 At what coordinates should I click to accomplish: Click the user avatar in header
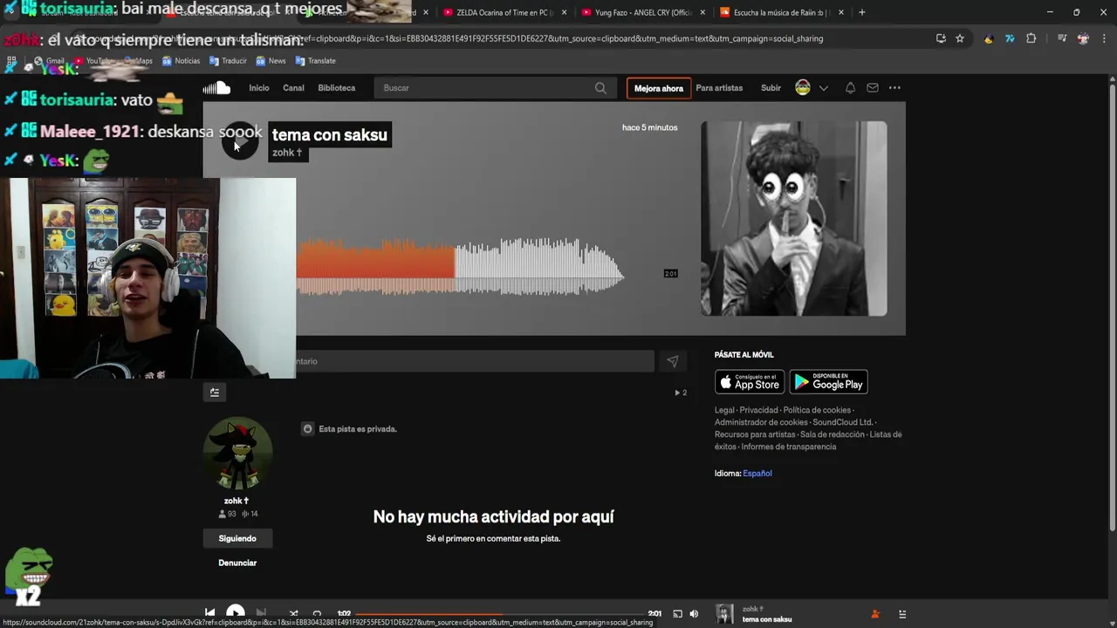coord(803,87)
